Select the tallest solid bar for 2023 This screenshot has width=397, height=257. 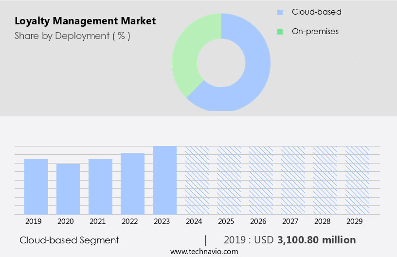164,180
